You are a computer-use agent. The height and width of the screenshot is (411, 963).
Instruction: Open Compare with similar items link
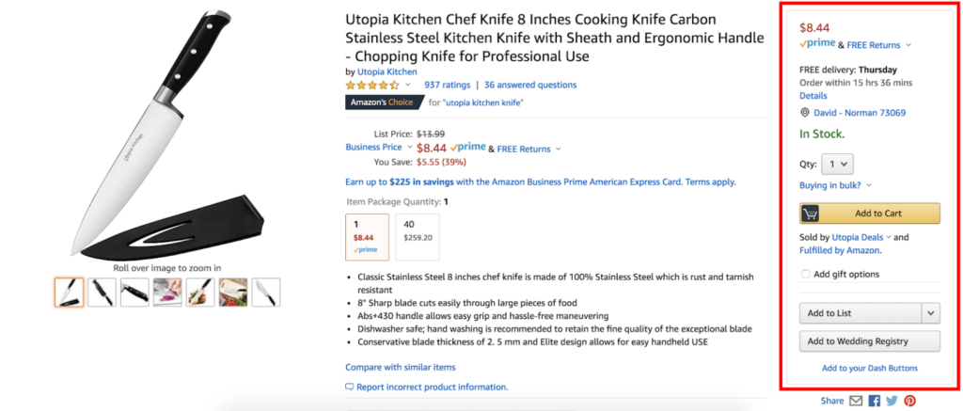coord(401,368)
